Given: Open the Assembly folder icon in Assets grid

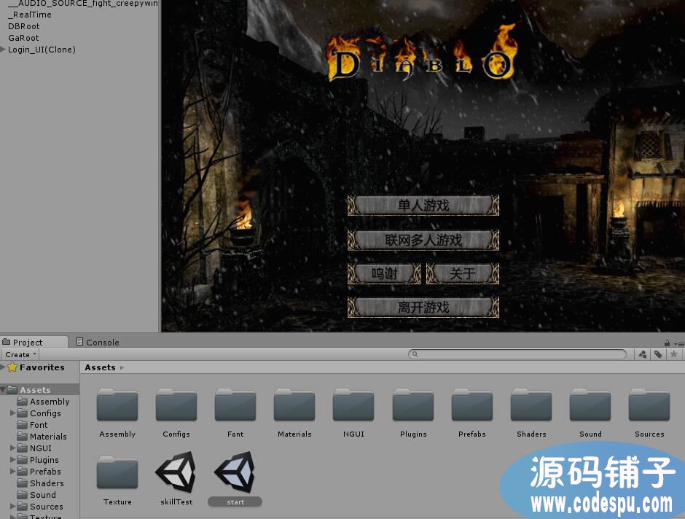Looking at the screenshot, I should click(x=117, y=405).
